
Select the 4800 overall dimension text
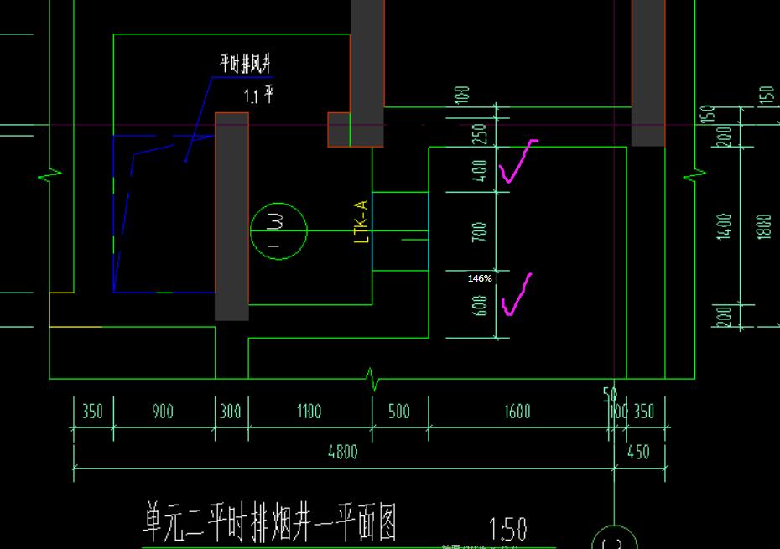(x=343, y=452)
